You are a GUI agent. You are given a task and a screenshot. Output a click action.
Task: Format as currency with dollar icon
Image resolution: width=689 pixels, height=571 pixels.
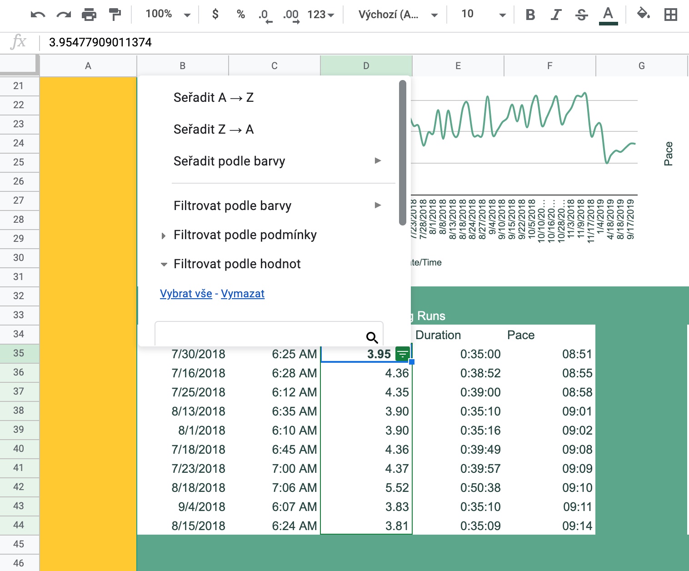pos(215,15)
